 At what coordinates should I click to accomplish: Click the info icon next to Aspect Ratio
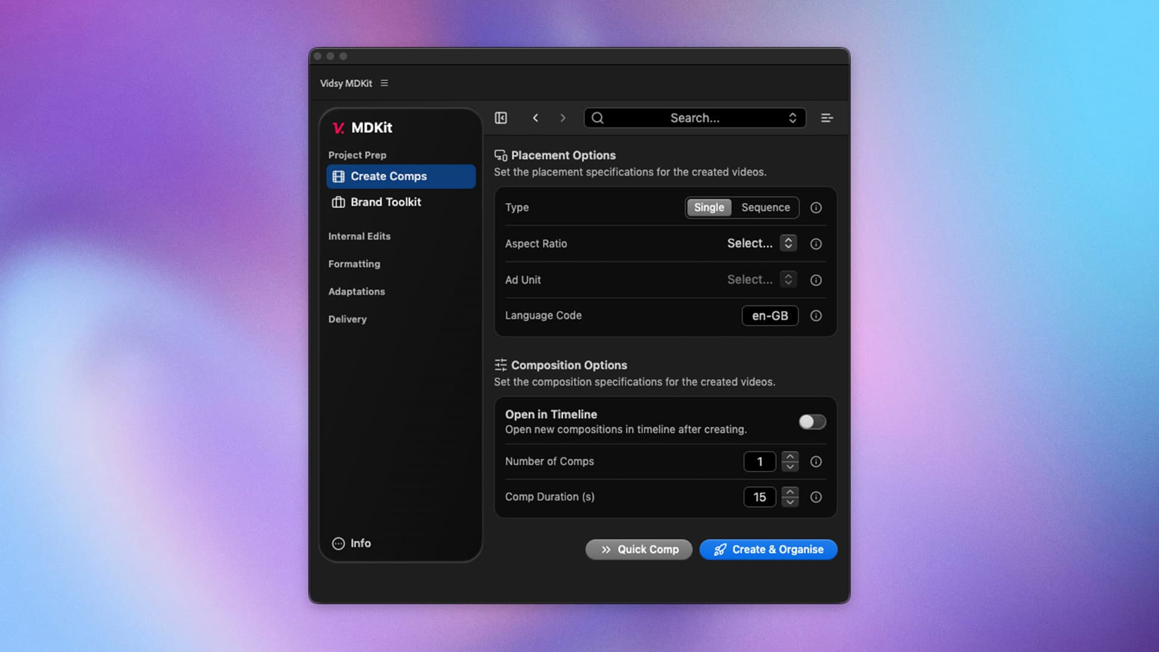pos(816,244)
